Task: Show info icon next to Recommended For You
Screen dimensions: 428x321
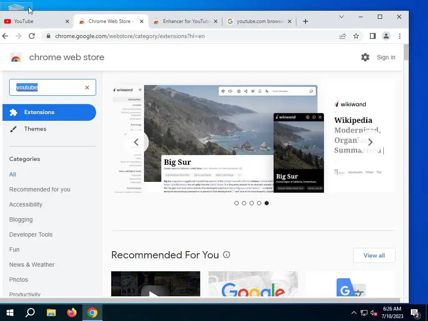Action: pyautogui.click(x=226, y=255)
